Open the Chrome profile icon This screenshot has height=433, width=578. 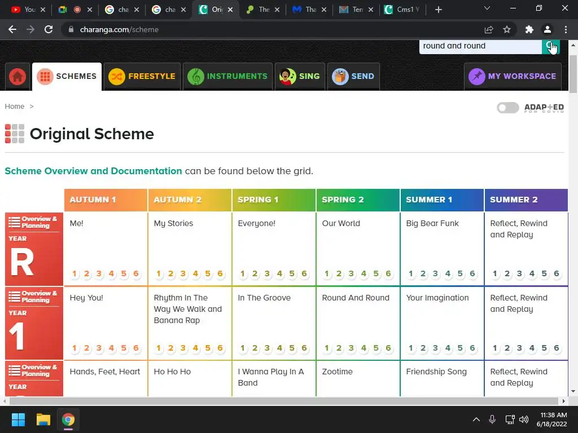pos(548,29)
